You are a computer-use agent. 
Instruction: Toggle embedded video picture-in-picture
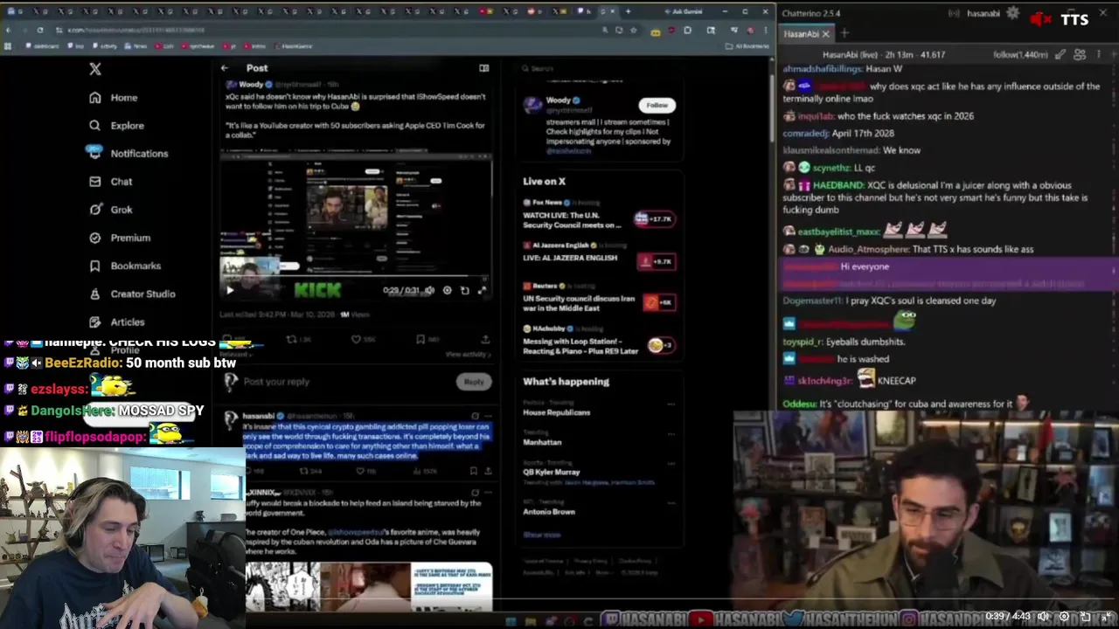(x=464, y=290)
